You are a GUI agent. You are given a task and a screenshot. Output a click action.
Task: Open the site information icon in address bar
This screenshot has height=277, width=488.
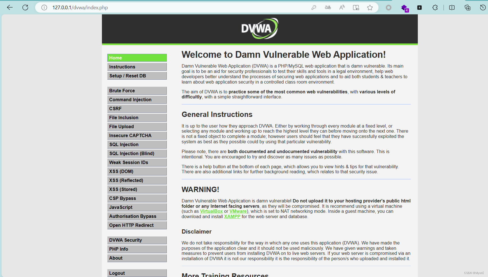[x=44, y=8]
